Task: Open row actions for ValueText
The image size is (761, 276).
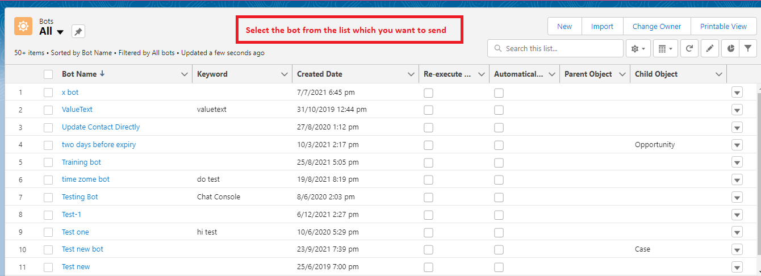Action: 737,110
